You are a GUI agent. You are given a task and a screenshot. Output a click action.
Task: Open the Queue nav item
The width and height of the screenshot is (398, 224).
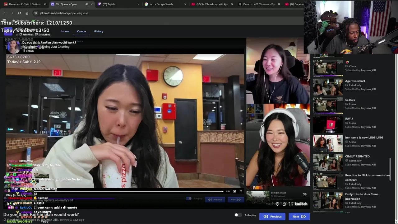click(81, 31)
